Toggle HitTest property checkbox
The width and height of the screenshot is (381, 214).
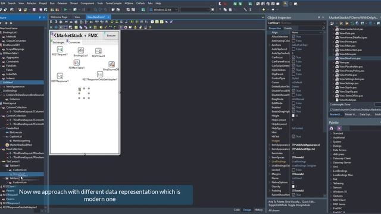click(x=293, y=137)
